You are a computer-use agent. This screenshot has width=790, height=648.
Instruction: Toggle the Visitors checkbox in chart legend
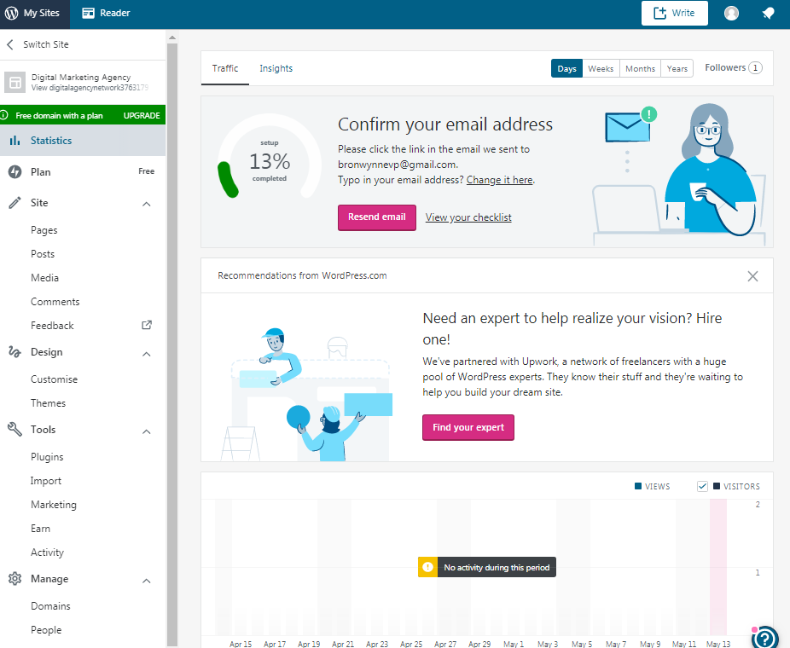coord(703,486)
